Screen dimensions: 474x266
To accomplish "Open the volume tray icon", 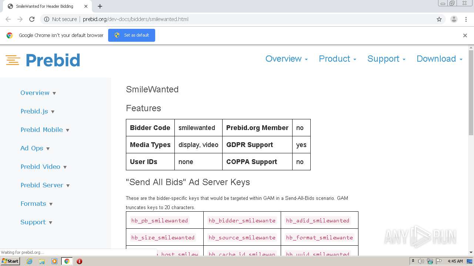I will tap(421, 261).
